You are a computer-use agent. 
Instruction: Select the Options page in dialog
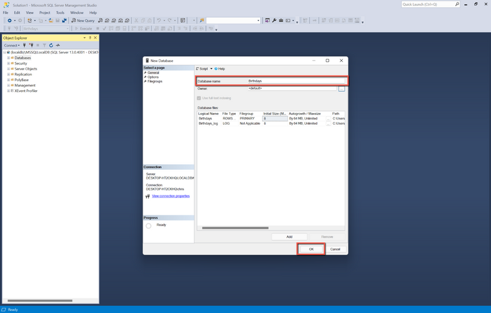(153, 77)
